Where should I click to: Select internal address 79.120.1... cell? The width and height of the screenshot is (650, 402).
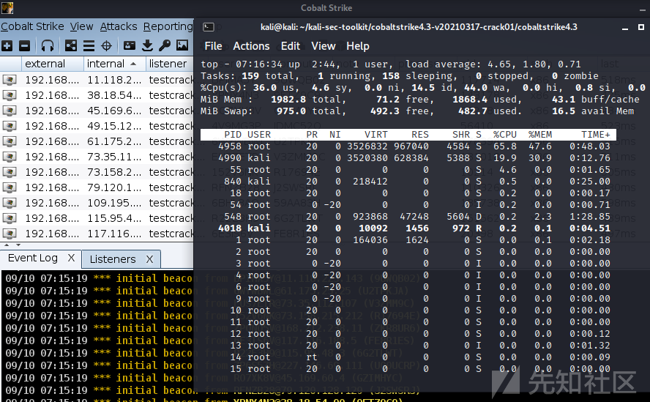[114, 187]
